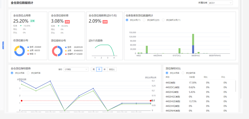Click the 货位容积分布 donut chart

pos(57,51)
